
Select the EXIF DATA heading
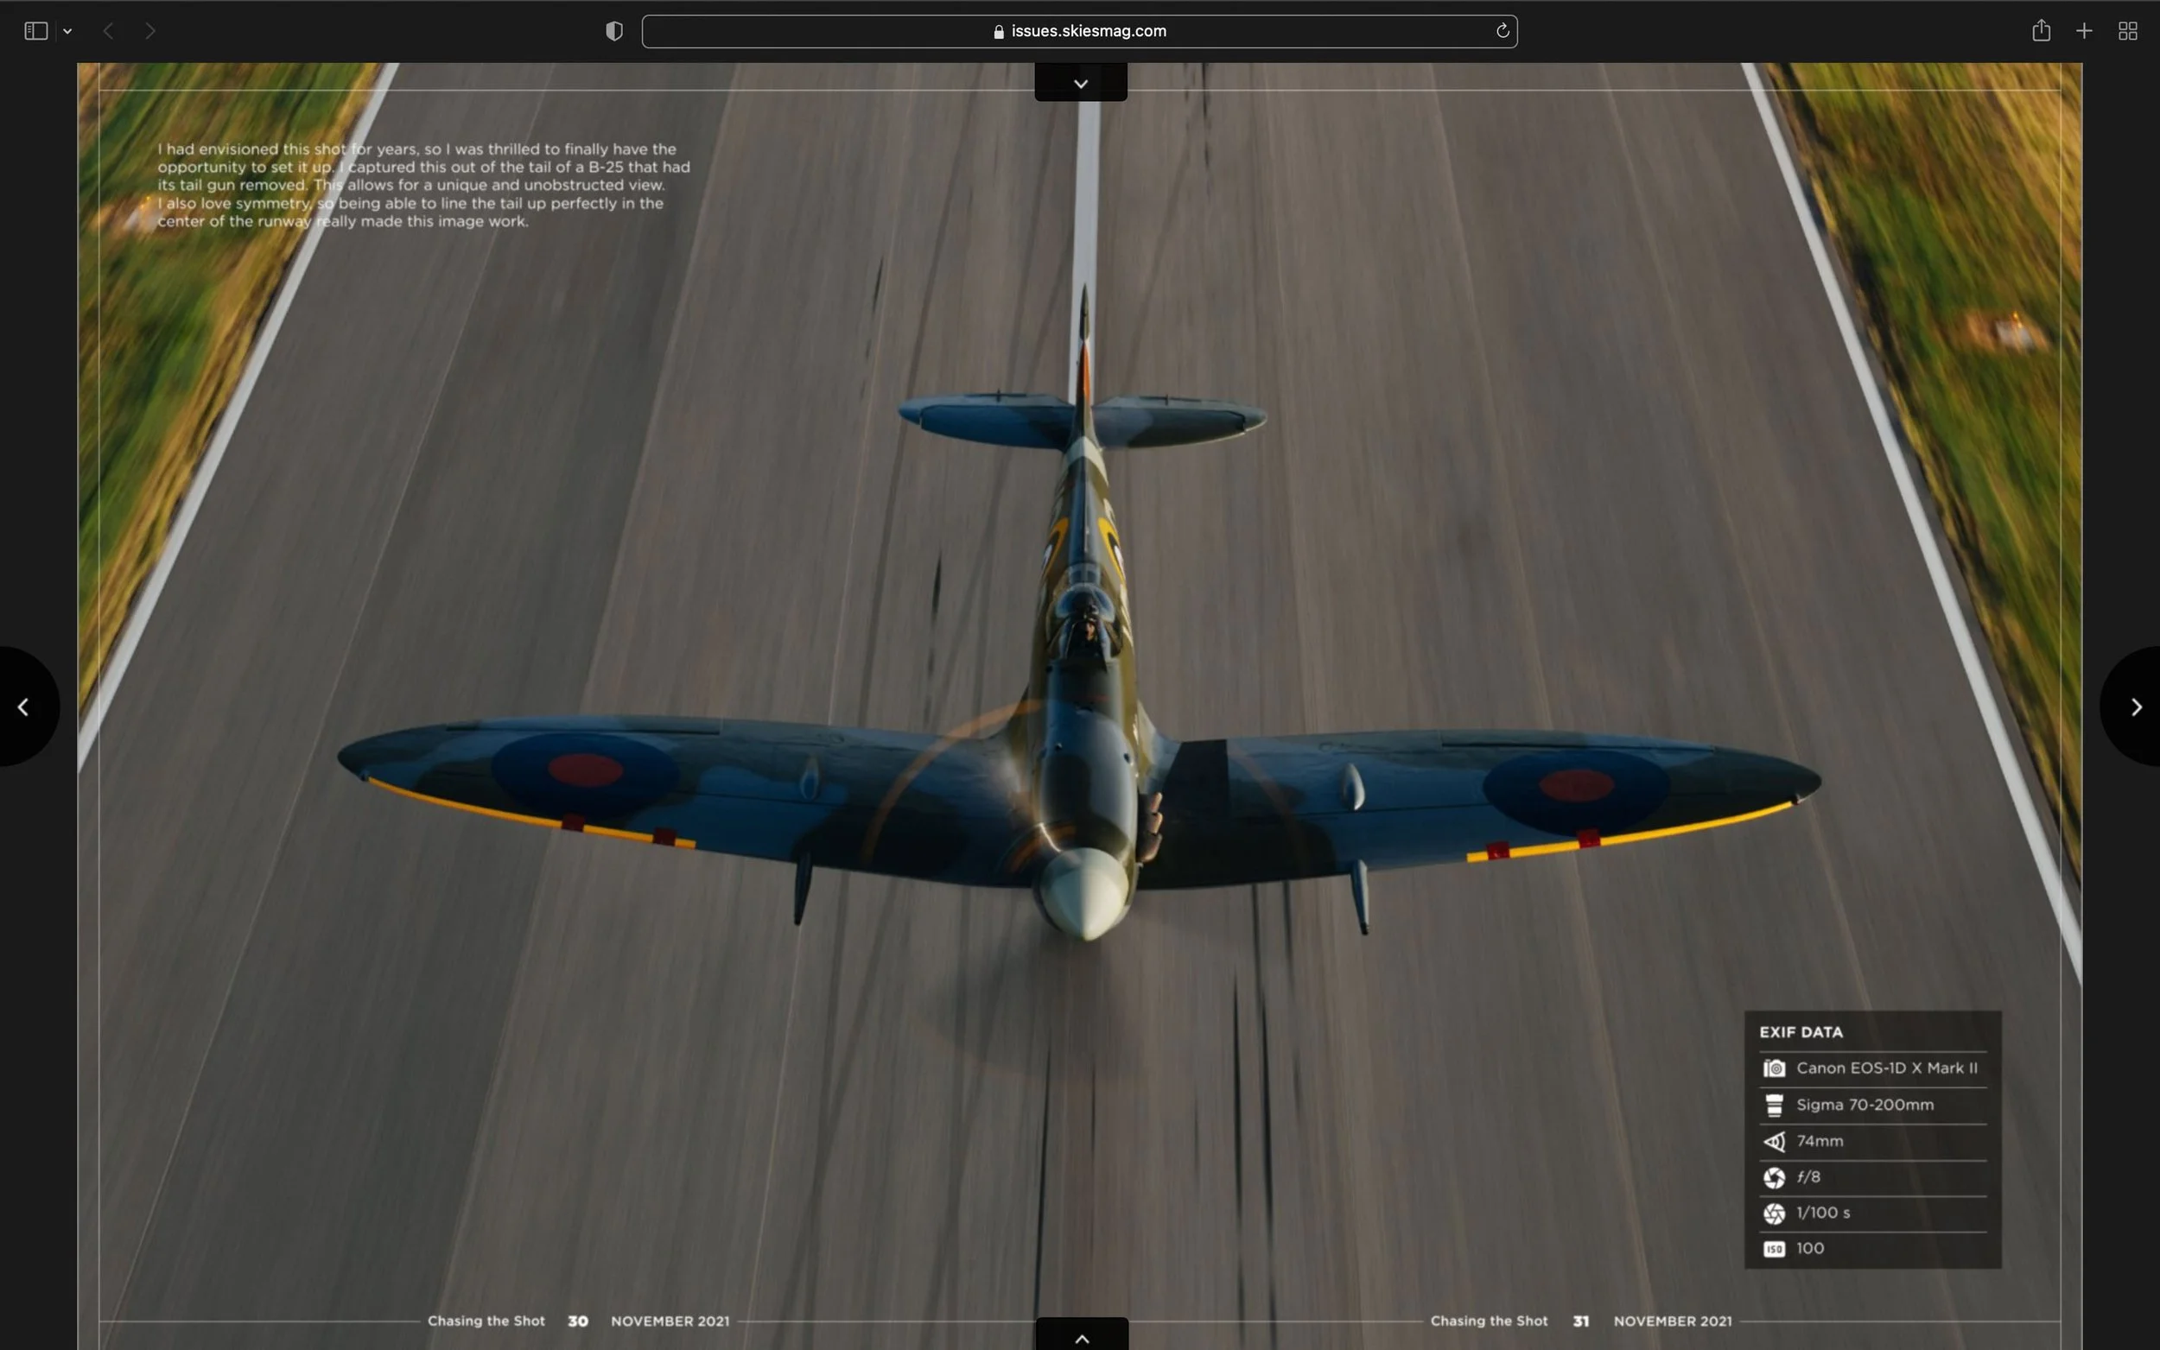[x=1801, y=1032]
